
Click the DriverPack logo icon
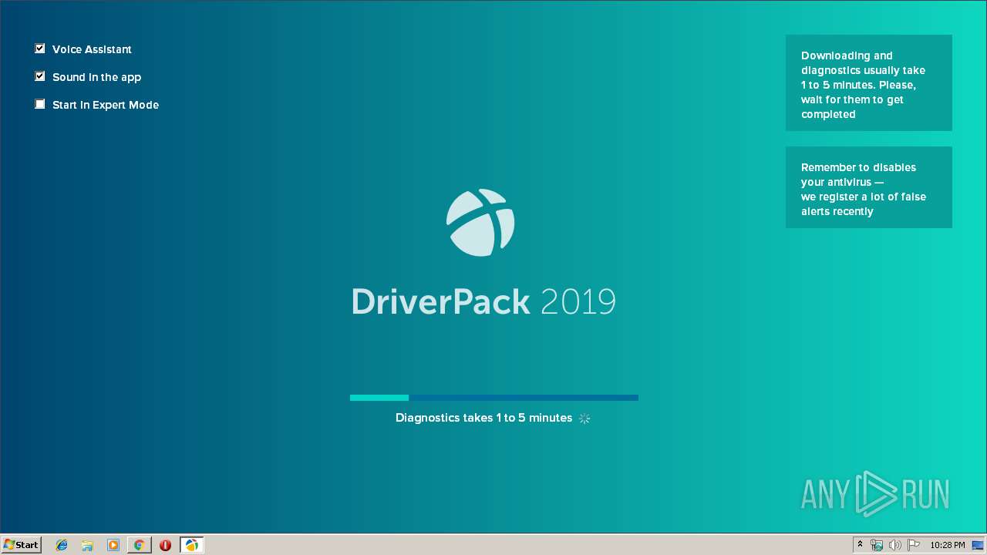pos(480,223)
